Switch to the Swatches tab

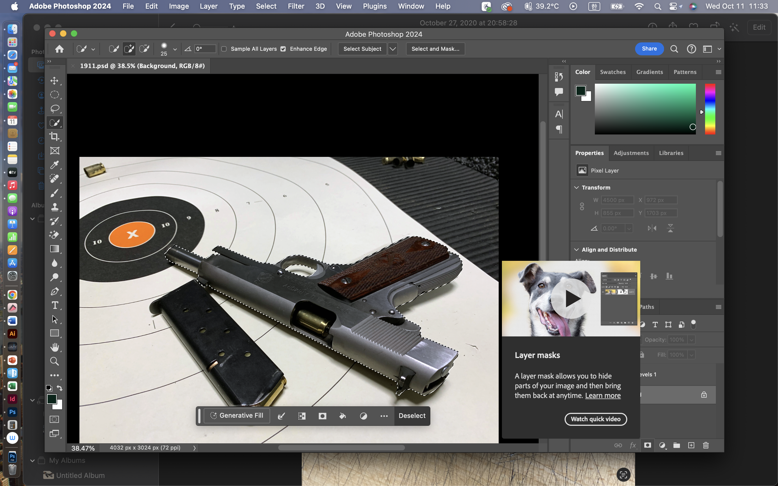[x=612, y=72]
